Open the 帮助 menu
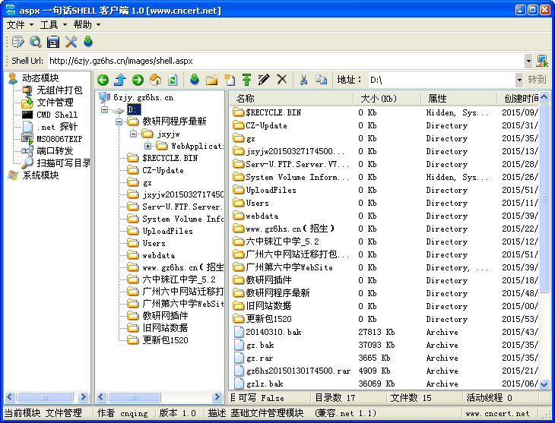 [x=82, y=25]
